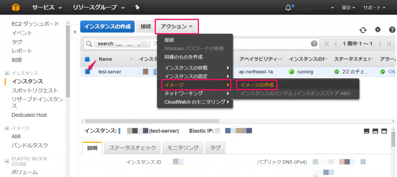The height and width of the screenshot is (177, 397).
Task: Open the help question mark icon at top right
Action: pos(392,30)
